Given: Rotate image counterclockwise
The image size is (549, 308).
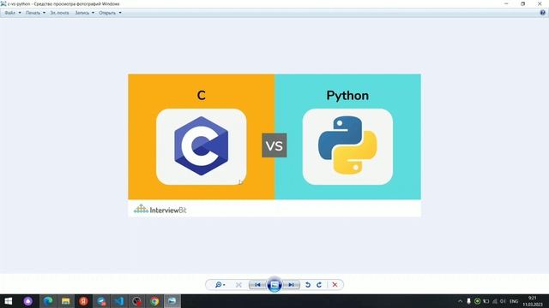Looking at the screenshot, I should (308, 285).
